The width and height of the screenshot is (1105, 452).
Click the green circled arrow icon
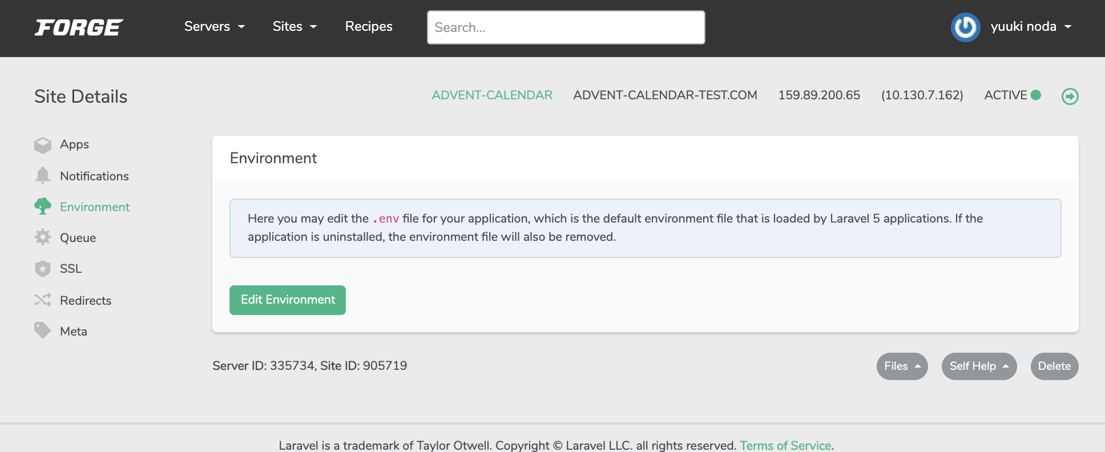pos(1070,96)
